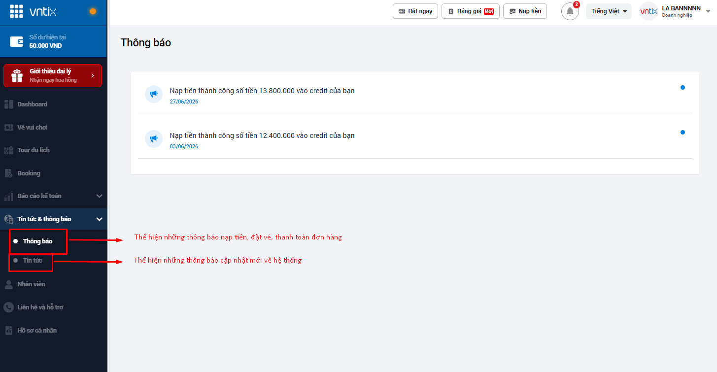Image resolution: width=717 pixels, height=372 pixels.
Task: Open Nhân viên menu label
Action: [31, 284]
